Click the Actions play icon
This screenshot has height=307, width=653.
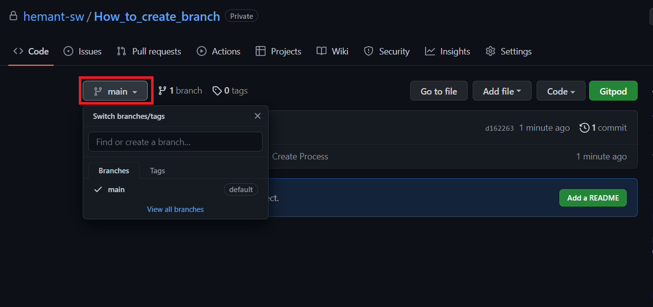point(202,51)
